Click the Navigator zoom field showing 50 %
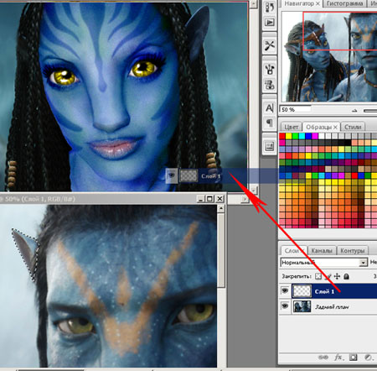Viewport: 377px width, 371px height. tap(295, 110)
